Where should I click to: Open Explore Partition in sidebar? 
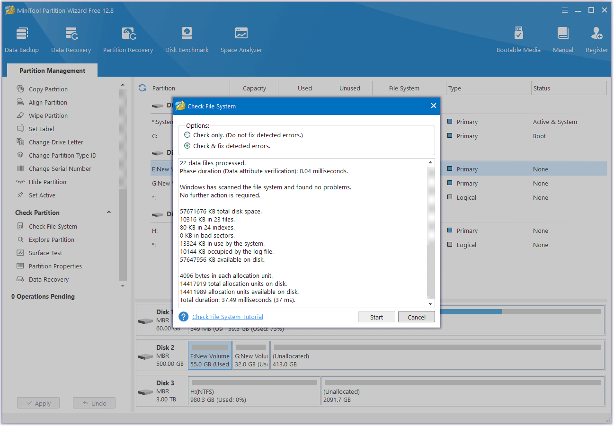tap(51, 240)
